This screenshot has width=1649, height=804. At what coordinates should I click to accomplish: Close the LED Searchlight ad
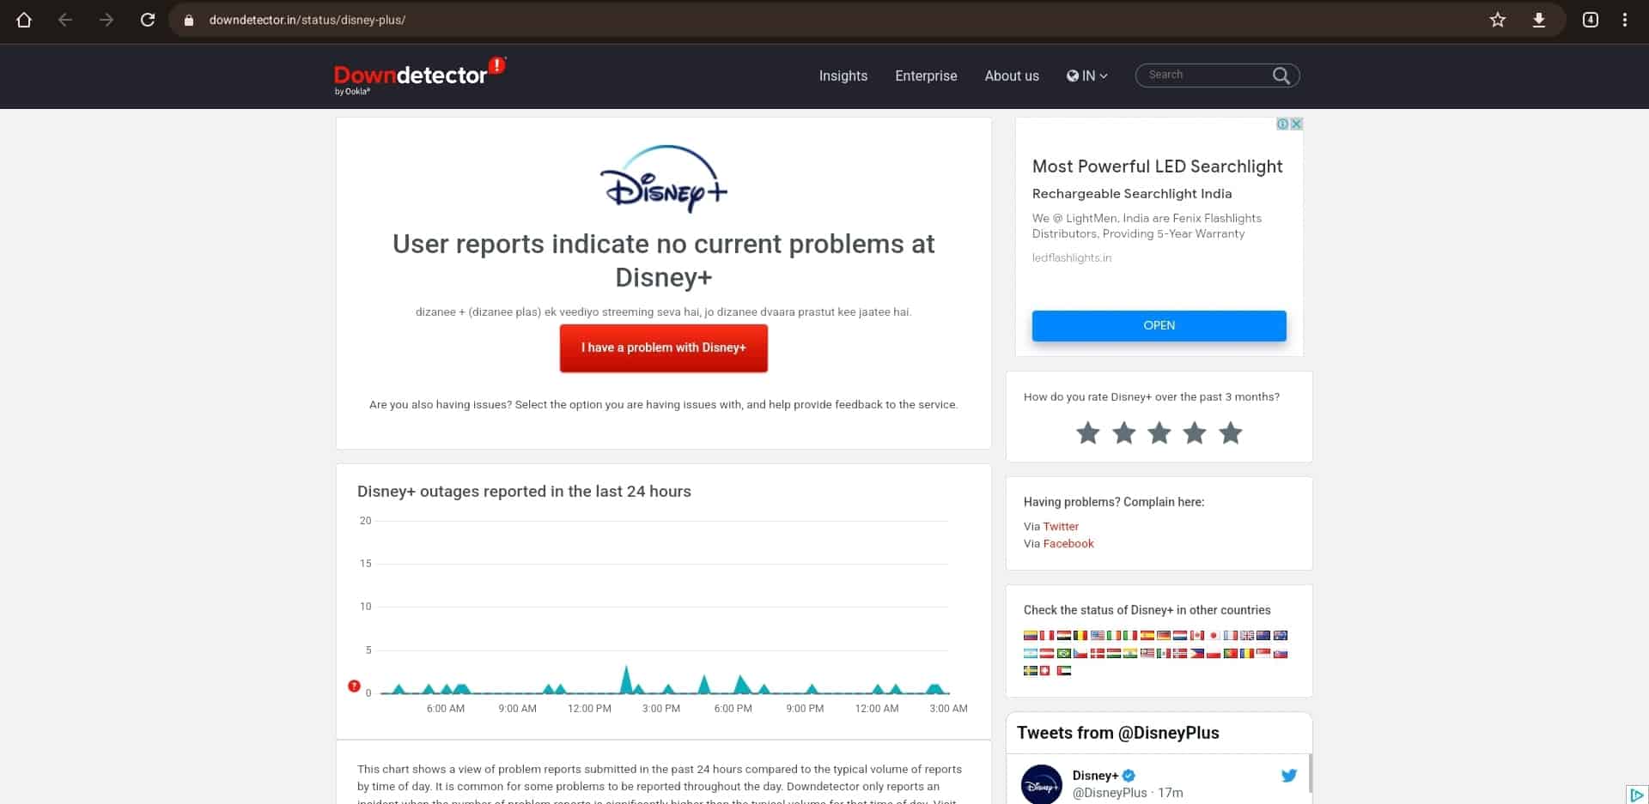1297,124
